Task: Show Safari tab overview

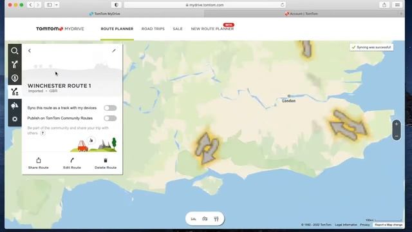Action: point(398,5)
